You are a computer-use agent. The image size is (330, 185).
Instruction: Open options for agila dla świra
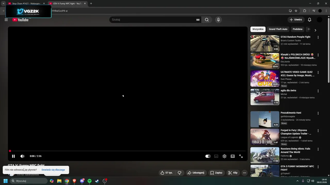[318, 91]
